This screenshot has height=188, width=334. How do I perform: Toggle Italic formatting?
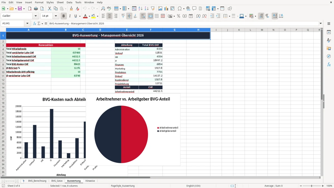(70, 16)
